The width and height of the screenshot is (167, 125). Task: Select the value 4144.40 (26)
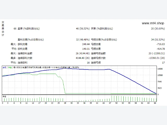pyautogui.click(x=83, y=58)
